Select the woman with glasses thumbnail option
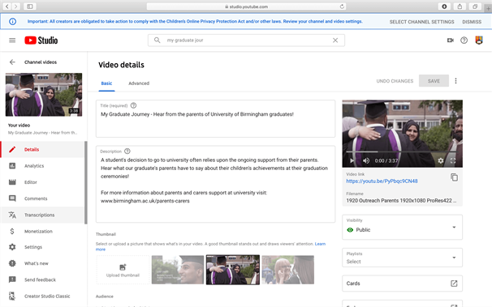 (288, 270)
